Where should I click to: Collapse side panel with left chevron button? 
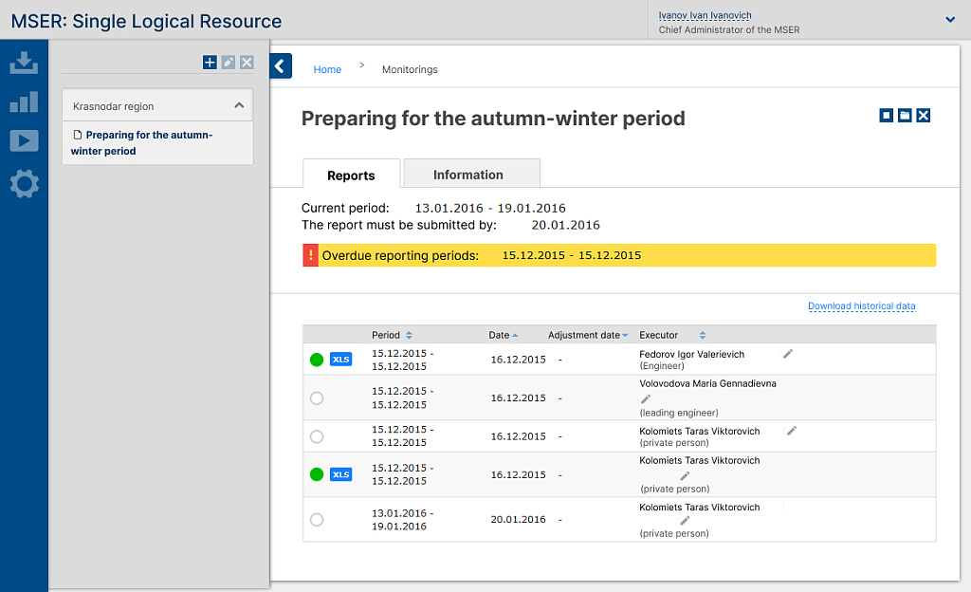point(281,65)
